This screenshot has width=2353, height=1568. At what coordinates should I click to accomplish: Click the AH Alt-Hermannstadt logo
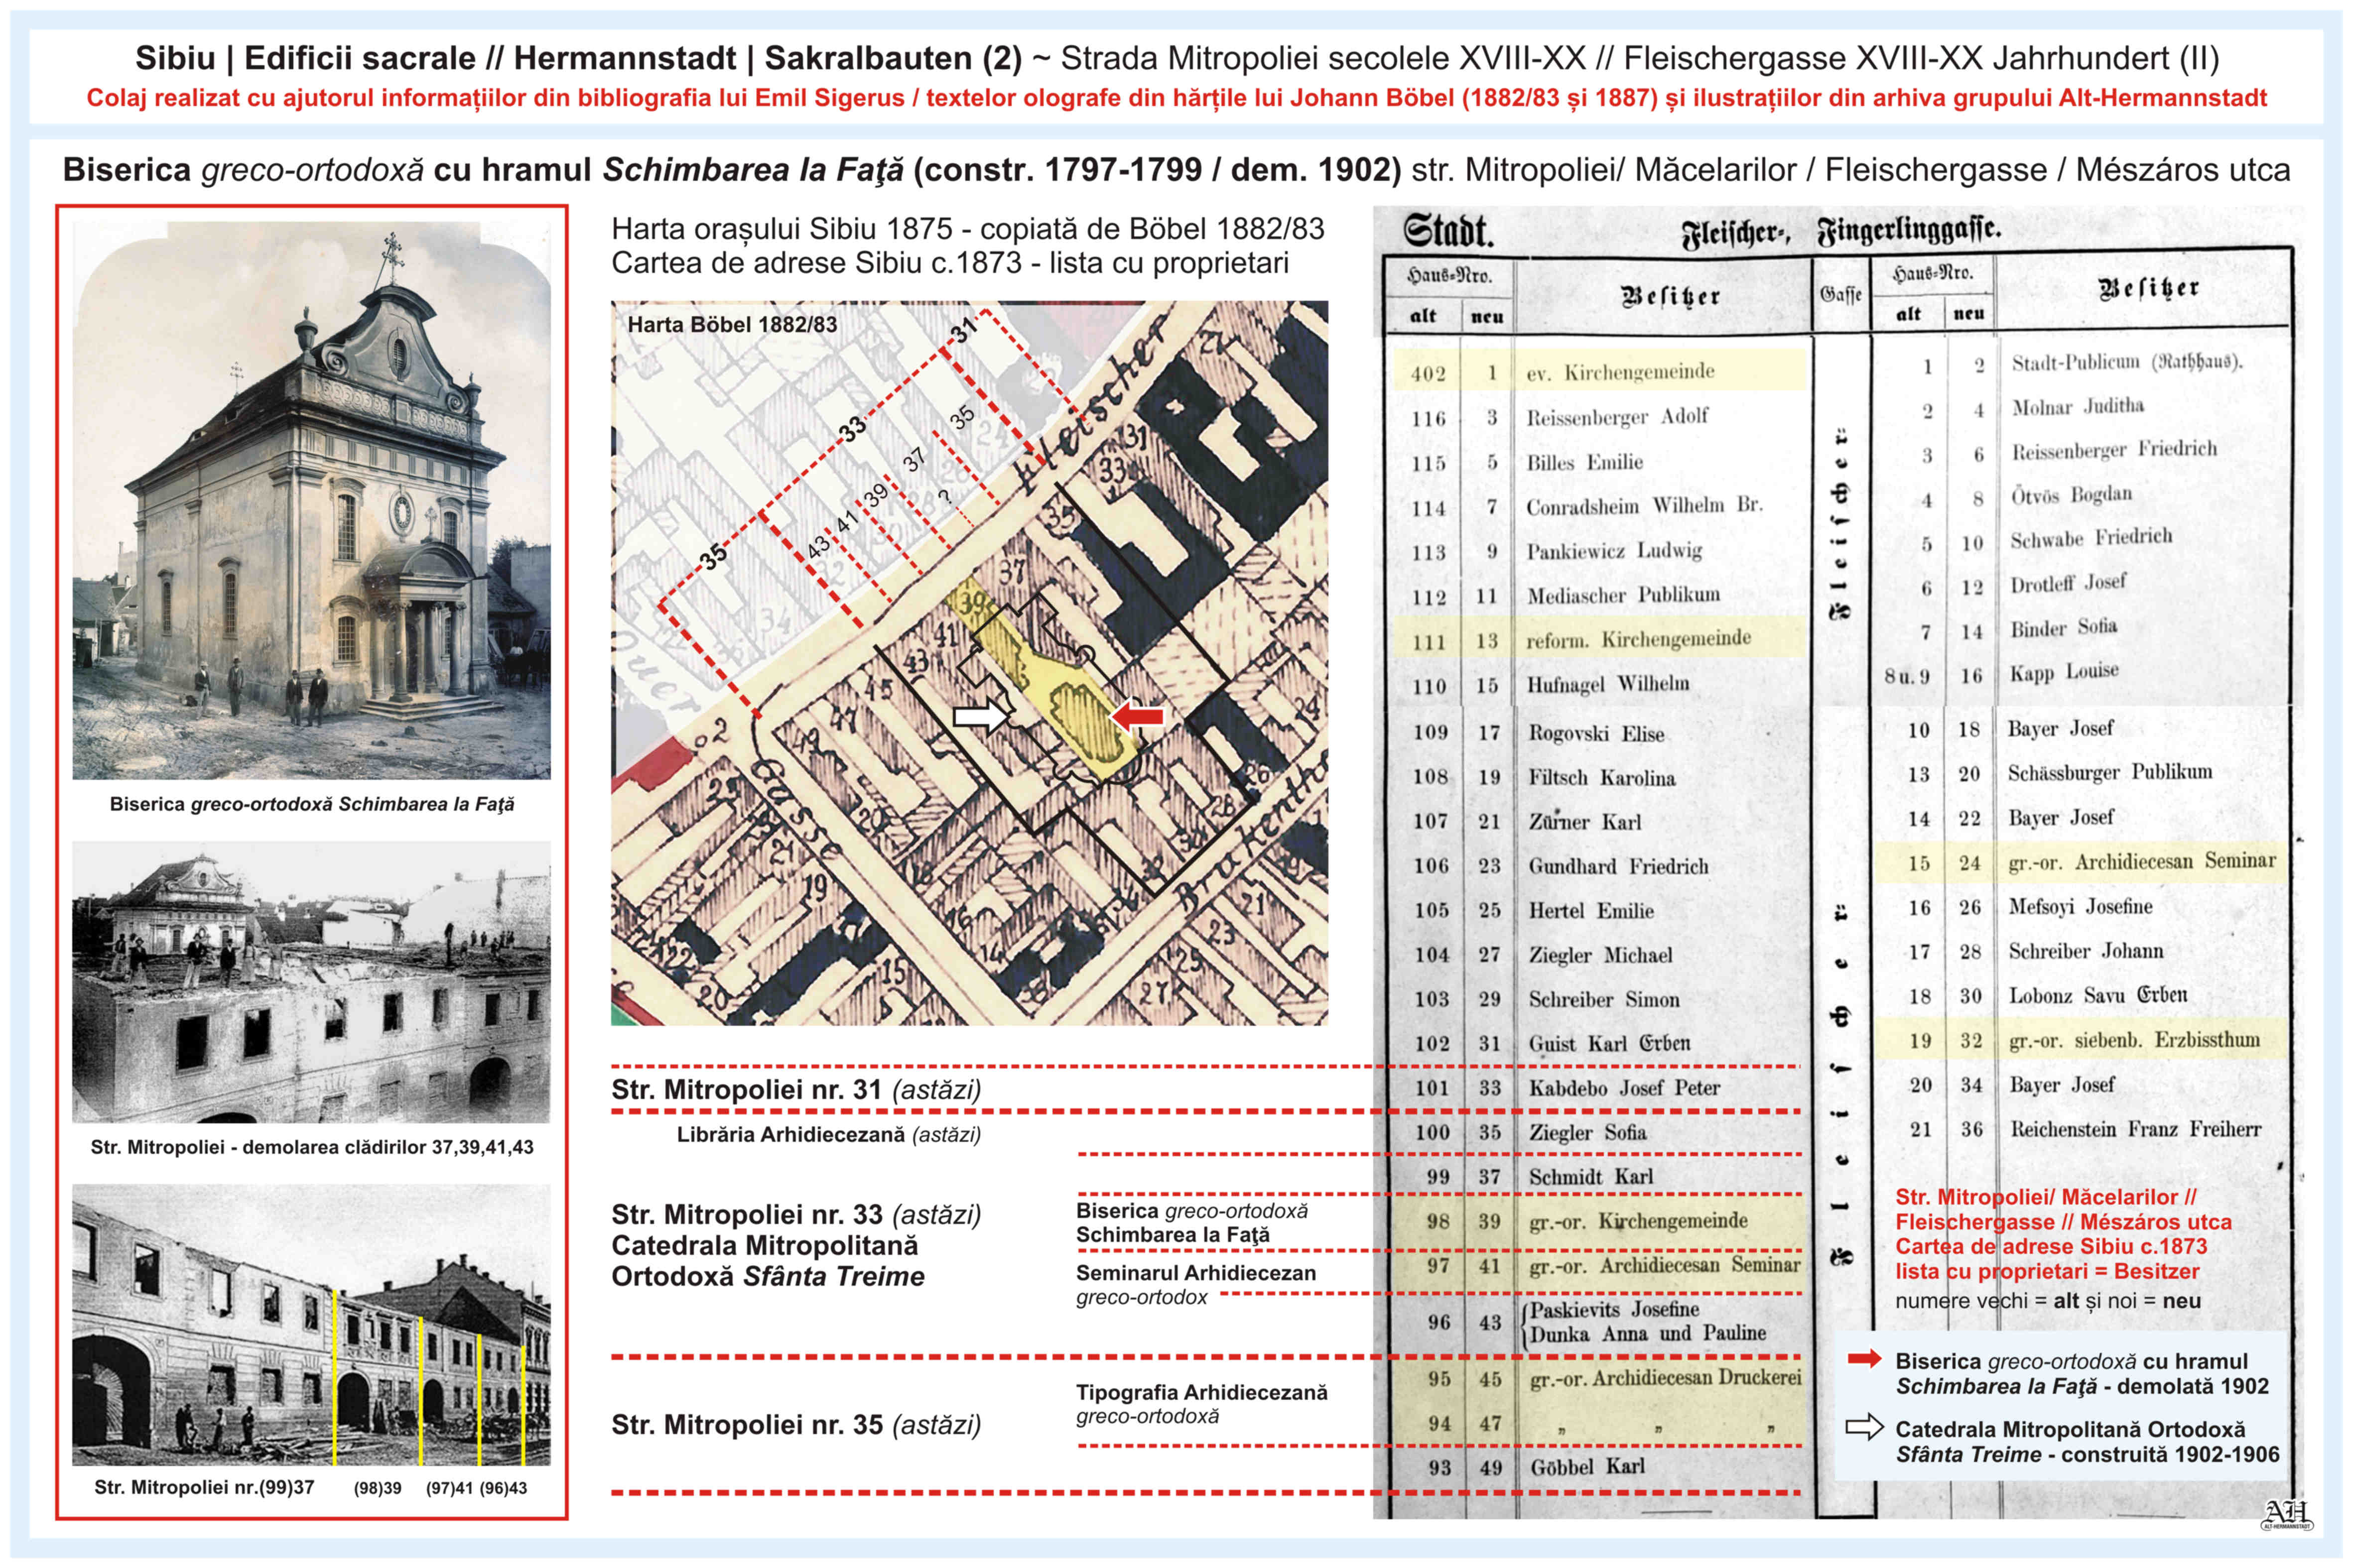tap(2287, 1514)
